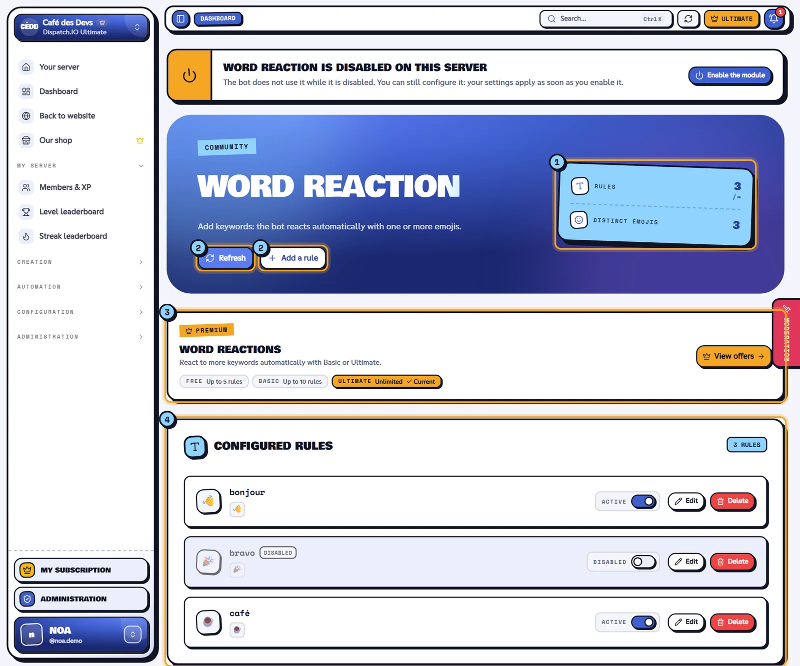
Task: Collapse the My Server section
Action: pyautogui.click(x=80, y=166)
